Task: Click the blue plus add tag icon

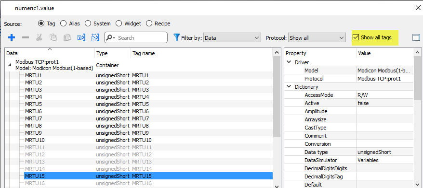Action: coord(12,37)
